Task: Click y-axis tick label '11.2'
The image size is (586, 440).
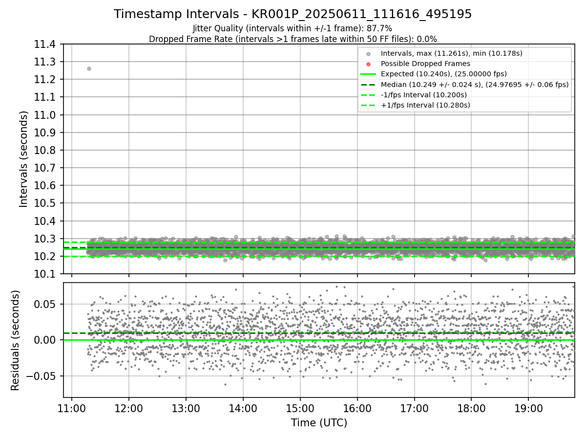Action: coord(46,80)
